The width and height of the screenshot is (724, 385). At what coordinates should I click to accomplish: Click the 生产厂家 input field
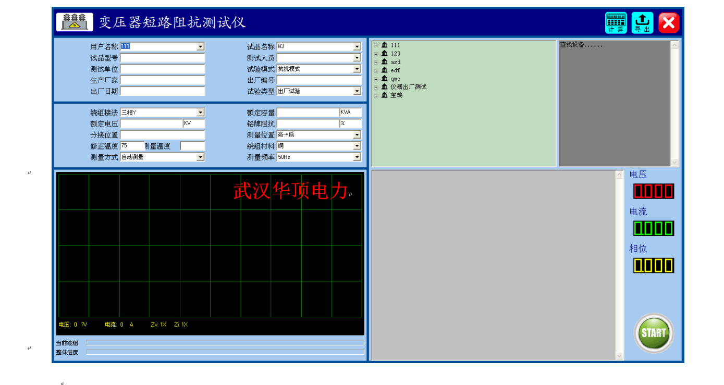[x=163, y=80]
